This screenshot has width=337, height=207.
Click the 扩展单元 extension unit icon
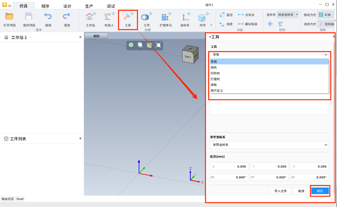click(x=165, y=17)
